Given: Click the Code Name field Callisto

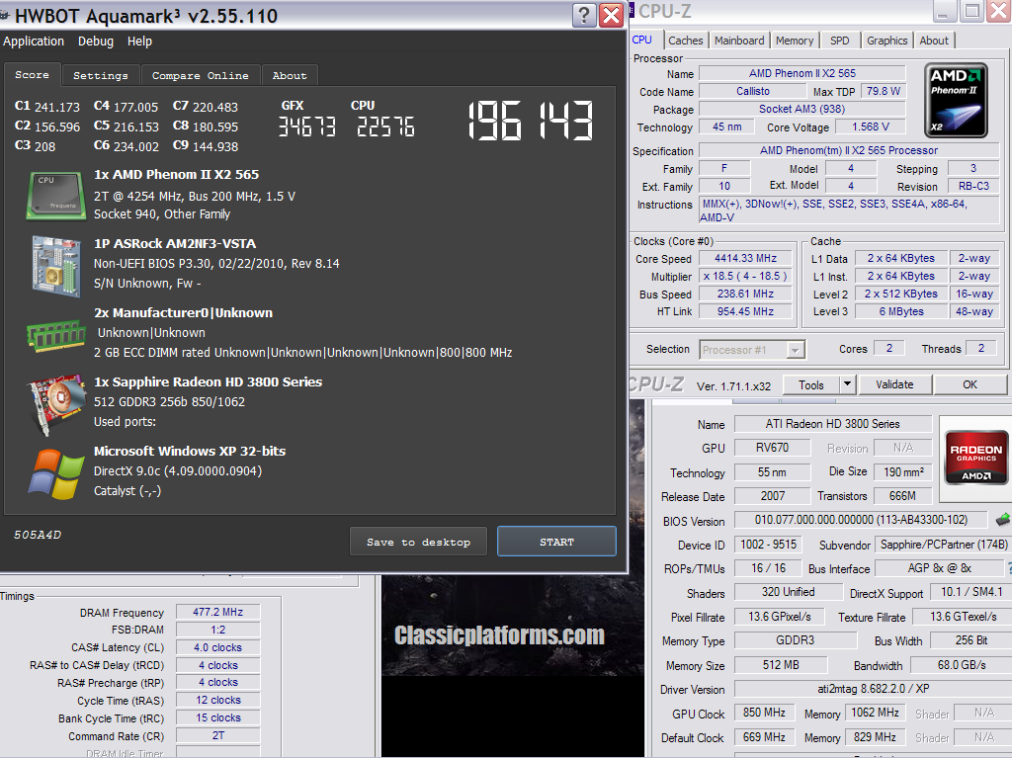Looking at the screenshot, I should pos(752,91).
